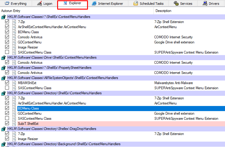Click Everything tab's window icon
This screenshot has width=225, height=147.
coord(7,3)
